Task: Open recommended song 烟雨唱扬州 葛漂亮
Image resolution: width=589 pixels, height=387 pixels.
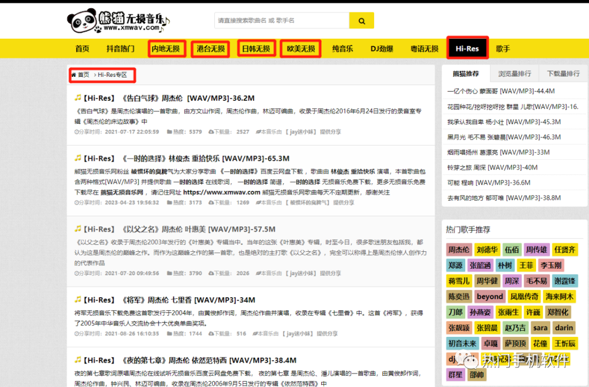Action: click(498, 153)
